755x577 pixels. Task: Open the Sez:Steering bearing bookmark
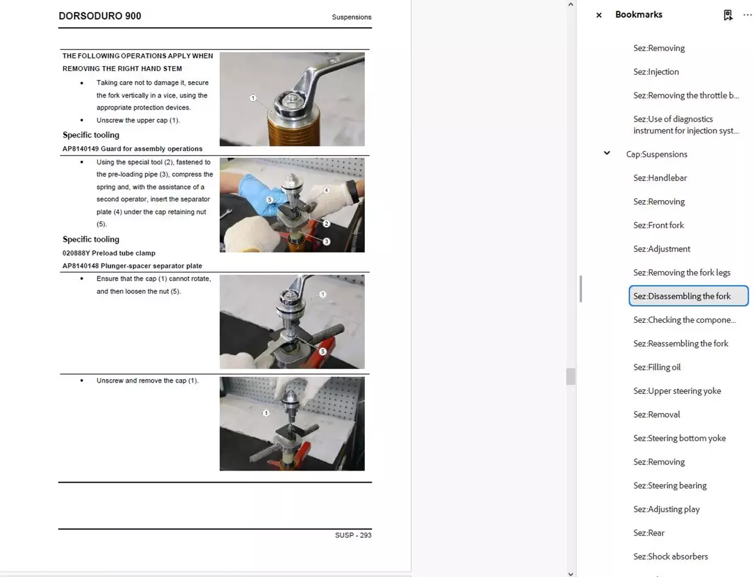(669, 486)
